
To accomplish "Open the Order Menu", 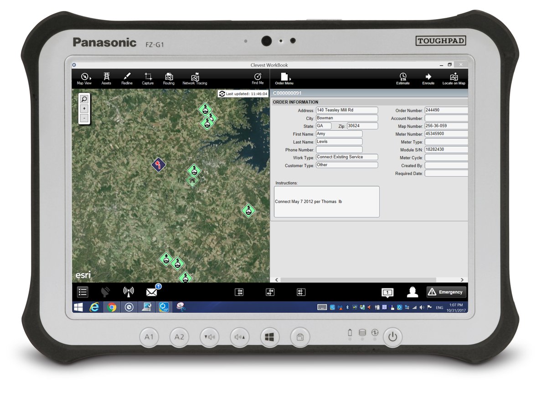I will 284,78.
